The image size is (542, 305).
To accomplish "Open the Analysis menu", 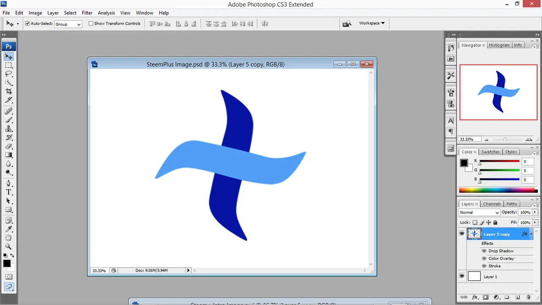I will pos(106,13).
